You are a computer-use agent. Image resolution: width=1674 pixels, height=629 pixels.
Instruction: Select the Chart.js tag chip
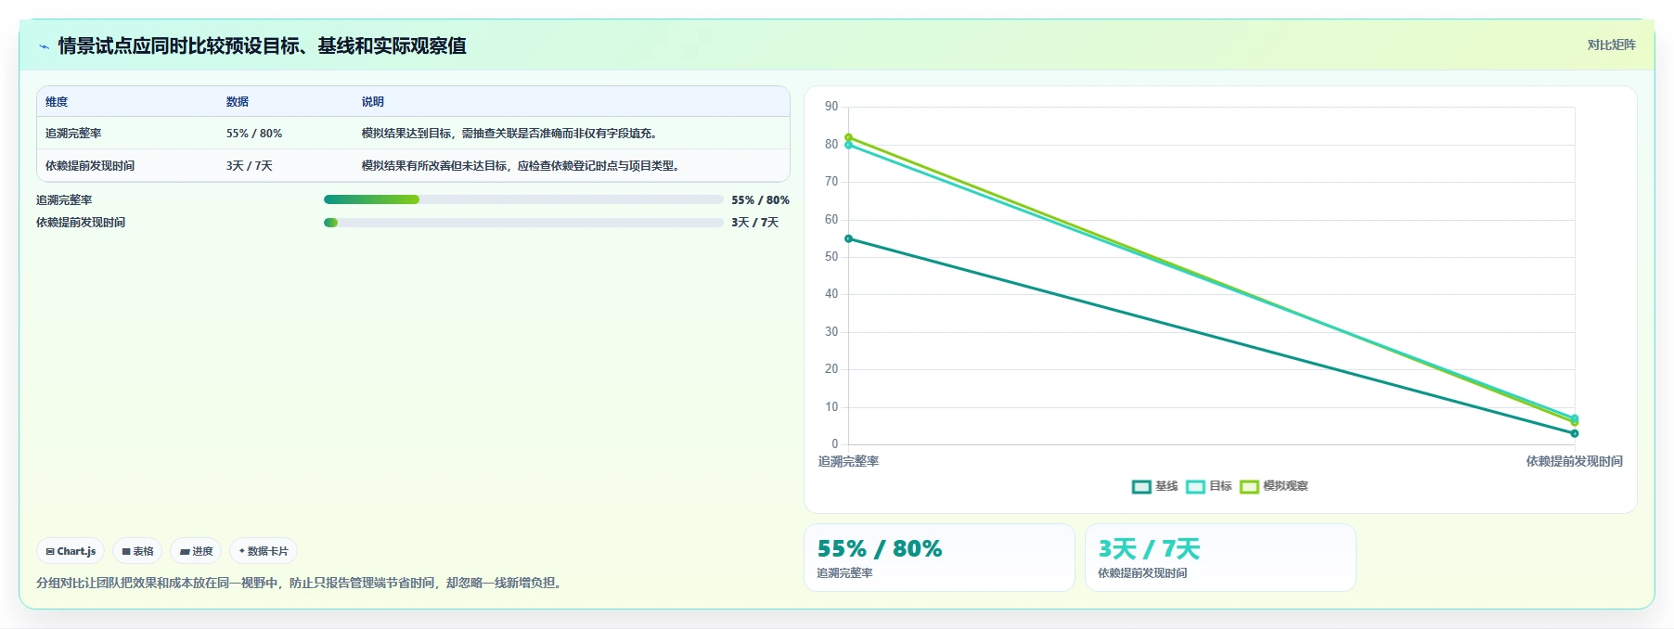click(71, 551)
